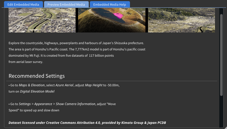
Task: Click the -50.00m map height value
Action: click(x=113, y=85)
